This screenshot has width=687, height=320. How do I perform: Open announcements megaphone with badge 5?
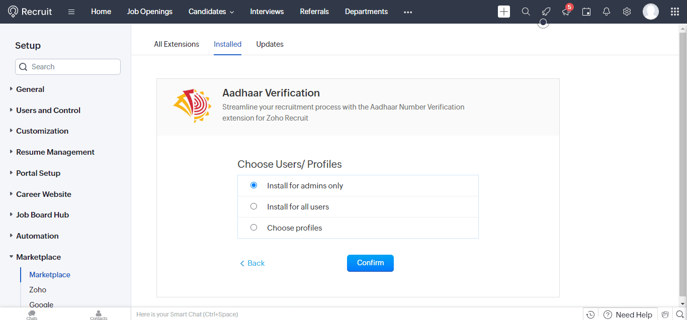tap(566, 11)
